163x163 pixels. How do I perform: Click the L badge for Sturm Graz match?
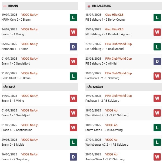[157, 128]
